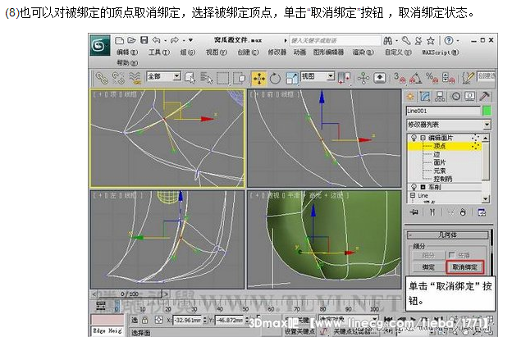Open the Hierarchy command panel tab
The image size is (512, 337).
pos(440,97)
